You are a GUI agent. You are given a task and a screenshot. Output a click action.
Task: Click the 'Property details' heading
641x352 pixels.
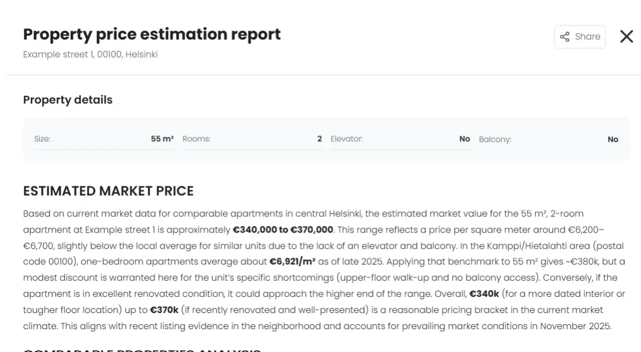point(68,100)
